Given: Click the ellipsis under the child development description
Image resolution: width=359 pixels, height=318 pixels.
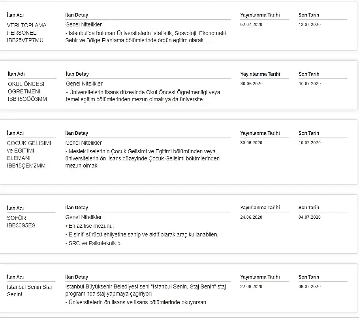Looking at the screenshot, I should [67, 175].
